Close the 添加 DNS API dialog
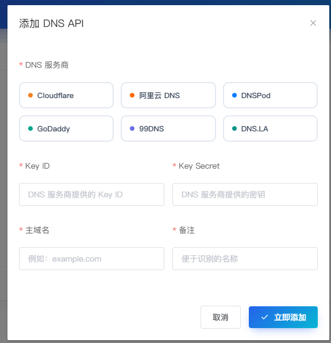 point(313,23)
